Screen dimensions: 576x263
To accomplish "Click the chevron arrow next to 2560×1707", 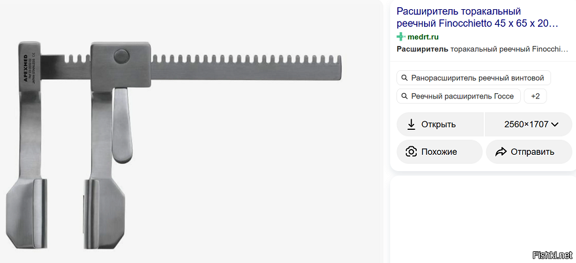I will [x=555, y=124].
